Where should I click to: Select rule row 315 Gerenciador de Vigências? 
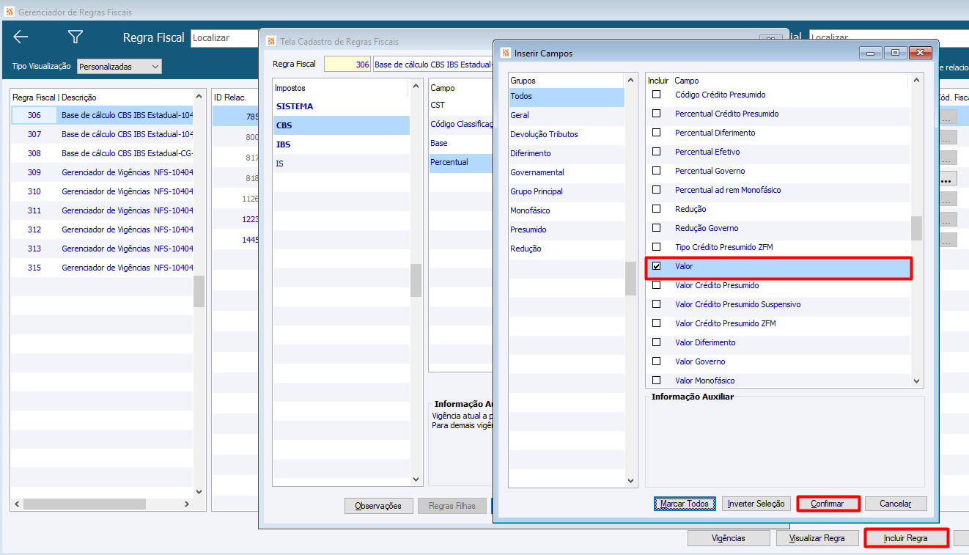pyautogui.click(x=102, y=268)
